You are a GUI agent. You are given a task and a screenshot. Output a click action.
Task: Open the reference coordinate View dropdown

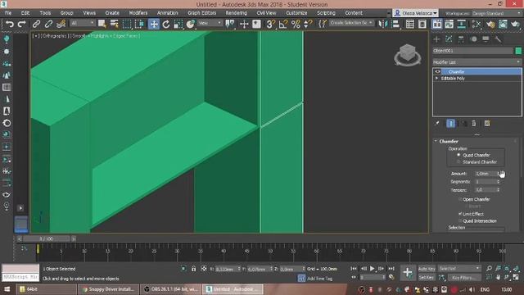210,23
